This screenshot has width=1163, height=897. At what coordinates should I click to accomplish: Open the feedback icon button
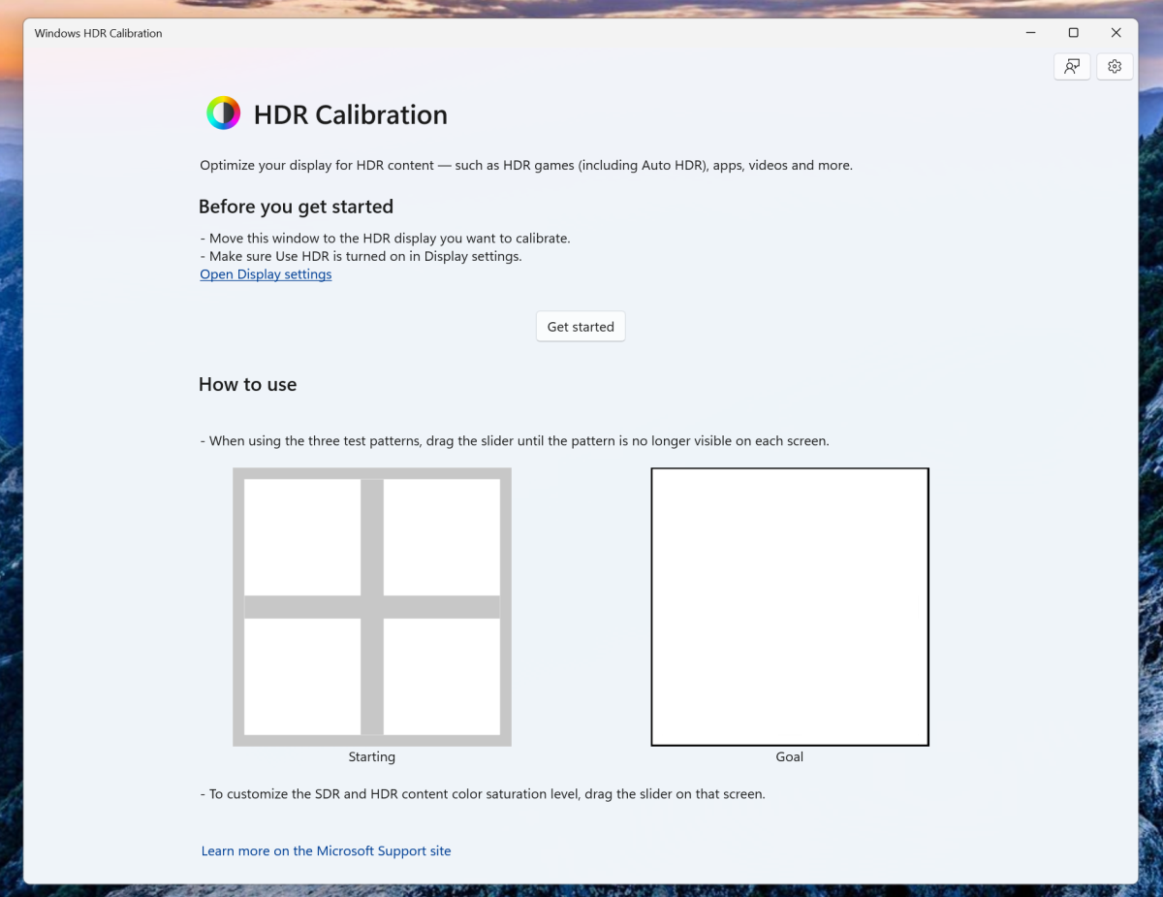(x=1072, y=67)
